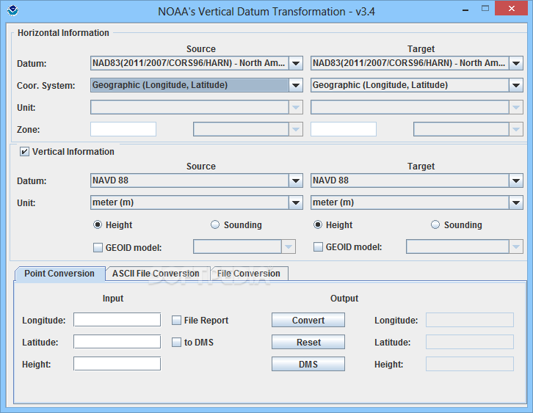The image size is (533, 413).
Task: Open the Target vertical Datum NAVD 88 dropdown
Action: pyautogui.click(x=417, y=180)
